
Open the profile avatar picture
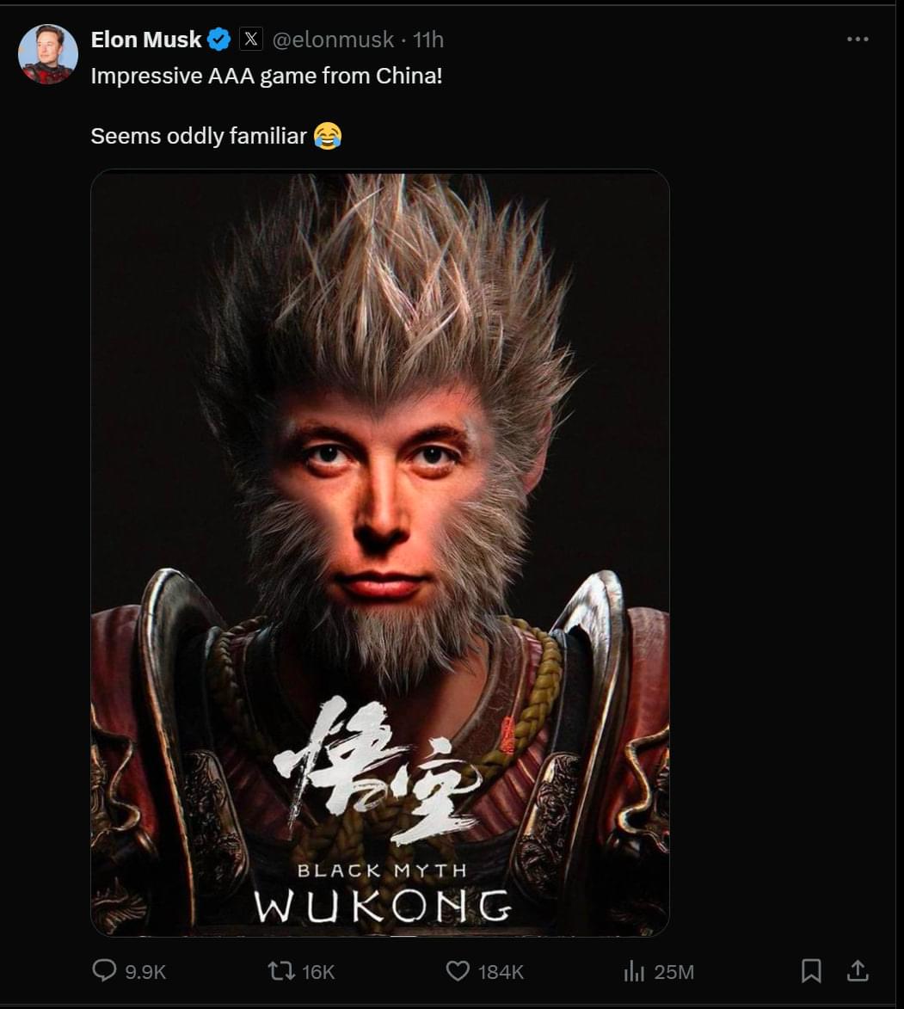pyautogui.click(x=48, y=55)
